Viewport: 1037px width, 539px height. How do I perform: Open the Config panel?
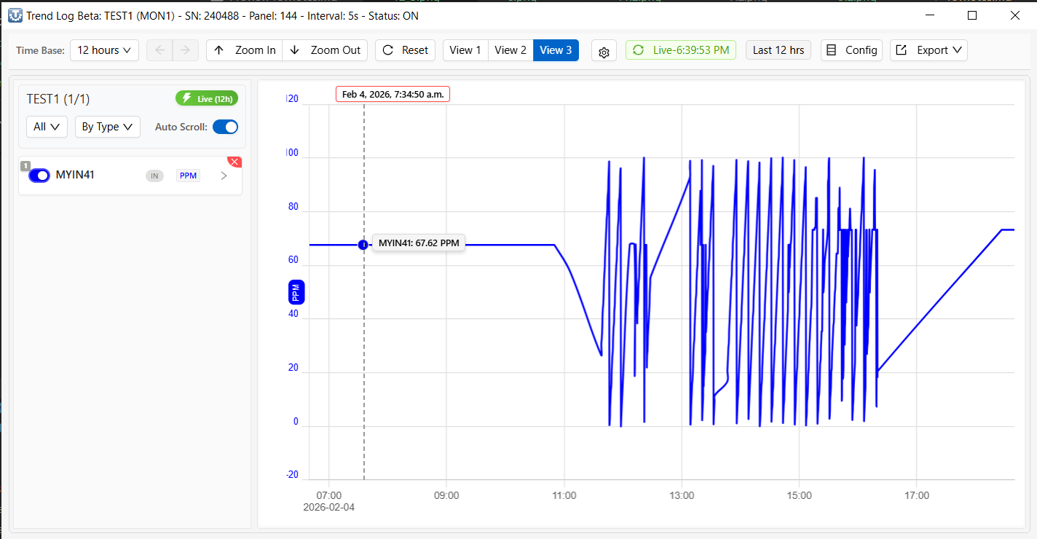pos(851,50)
